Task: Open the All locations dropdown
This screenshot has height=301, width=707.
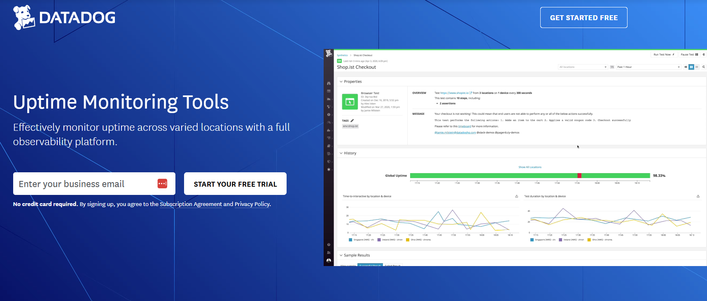Action: click(x=583, y=67)
